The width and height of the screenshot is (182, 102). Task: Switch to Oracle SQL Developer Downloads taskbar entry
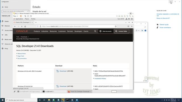click(x=80, y=92)
